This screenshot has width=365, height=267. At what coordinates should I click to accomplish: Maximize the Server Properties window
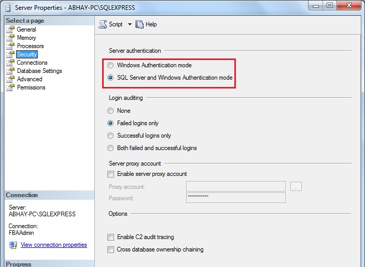click(x=330, y=6)
